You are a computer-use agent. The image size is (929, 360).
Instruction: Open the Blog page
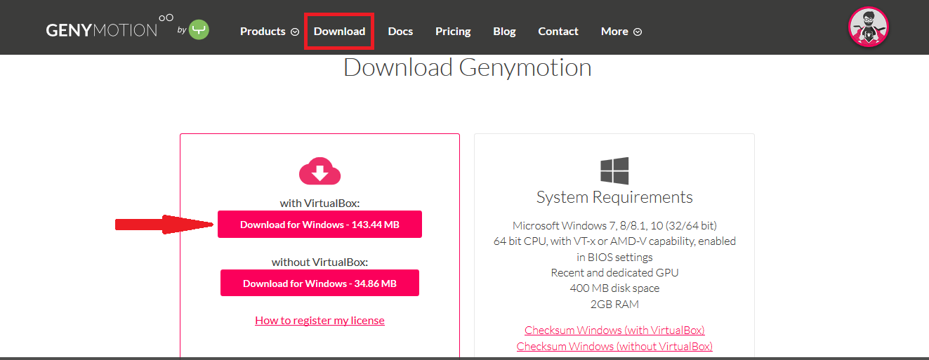click(x=504, y=32)
